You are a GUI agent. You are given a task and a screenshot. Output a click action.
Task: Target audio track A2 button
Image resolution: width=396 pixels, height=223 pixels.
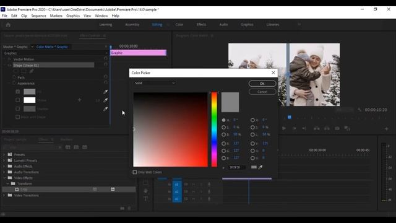(x=177, y=191)
